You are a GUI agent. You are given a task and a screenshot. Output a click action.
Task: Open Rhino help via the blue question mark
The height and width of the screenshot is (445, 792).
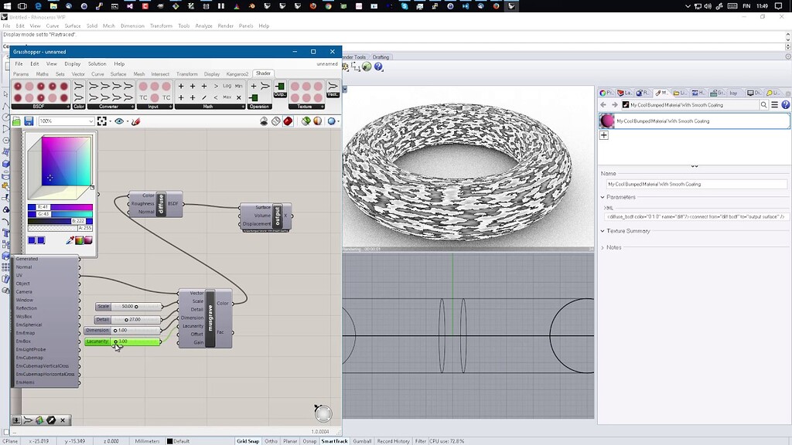[378, 67]
